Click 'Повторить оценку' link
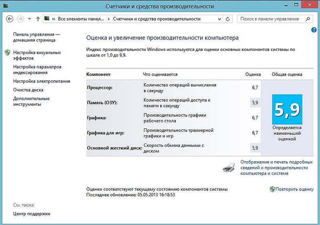This screenshot has width=320, height=225. (294, 189)
